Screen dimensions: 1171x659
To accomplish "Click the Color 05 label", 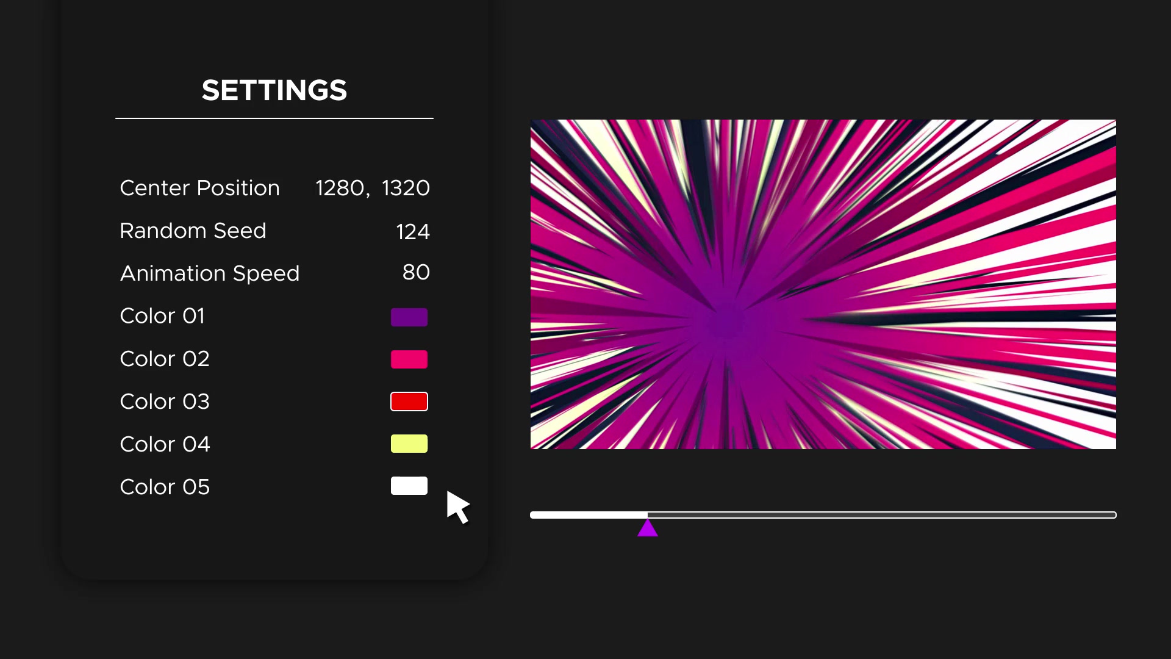I will click(x=165, y=487).
